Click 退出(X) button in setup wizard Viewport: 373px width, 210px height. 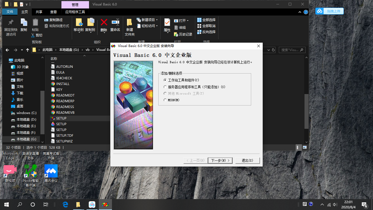click(247, 161)
